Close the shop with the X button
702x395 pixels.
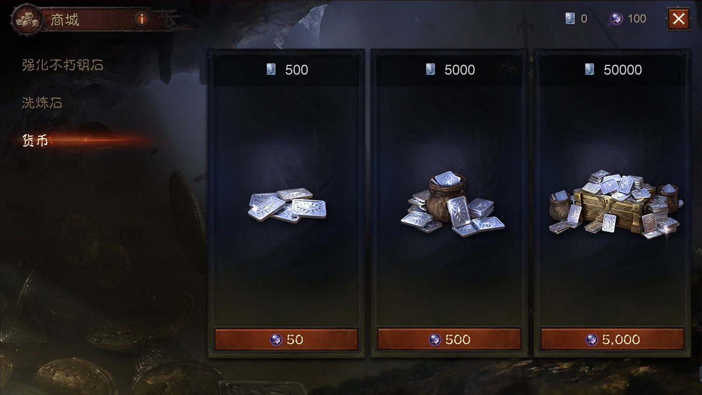click(x=679, y=19)
